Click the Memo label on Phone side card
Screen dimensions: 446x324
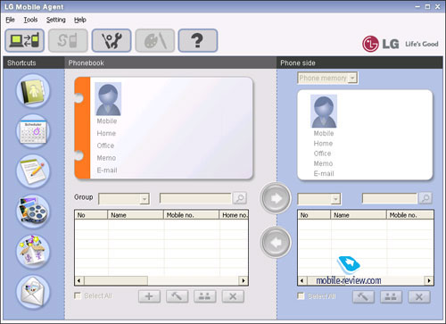tap(323, 163)
